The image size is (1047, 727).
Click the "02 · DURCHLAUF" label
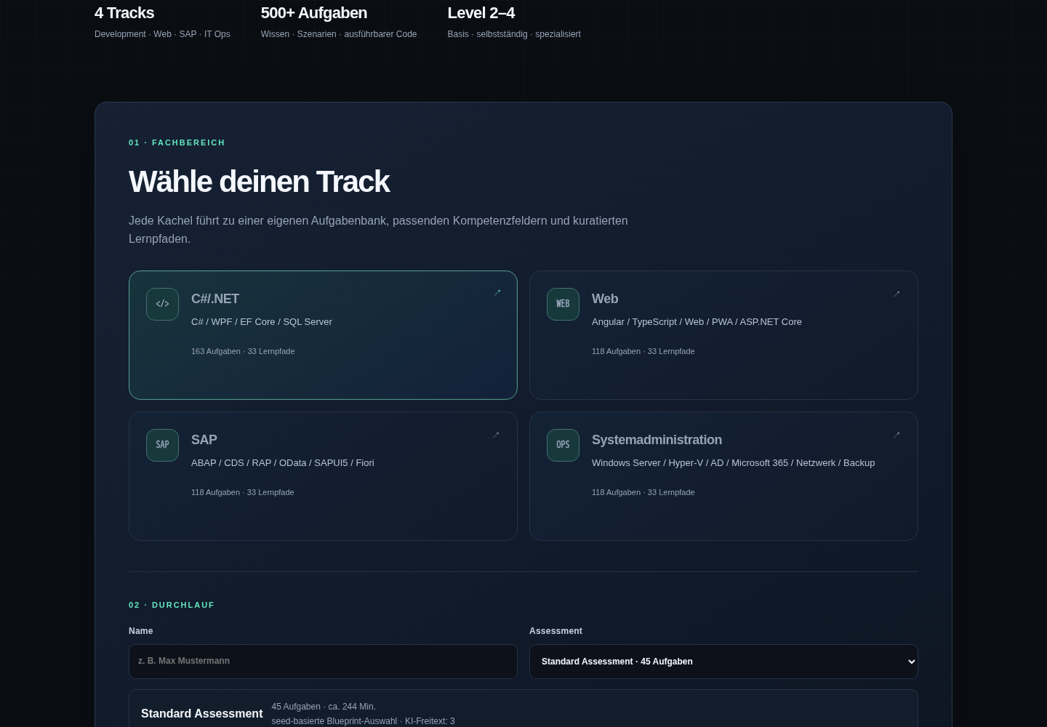tap(172, 605)
